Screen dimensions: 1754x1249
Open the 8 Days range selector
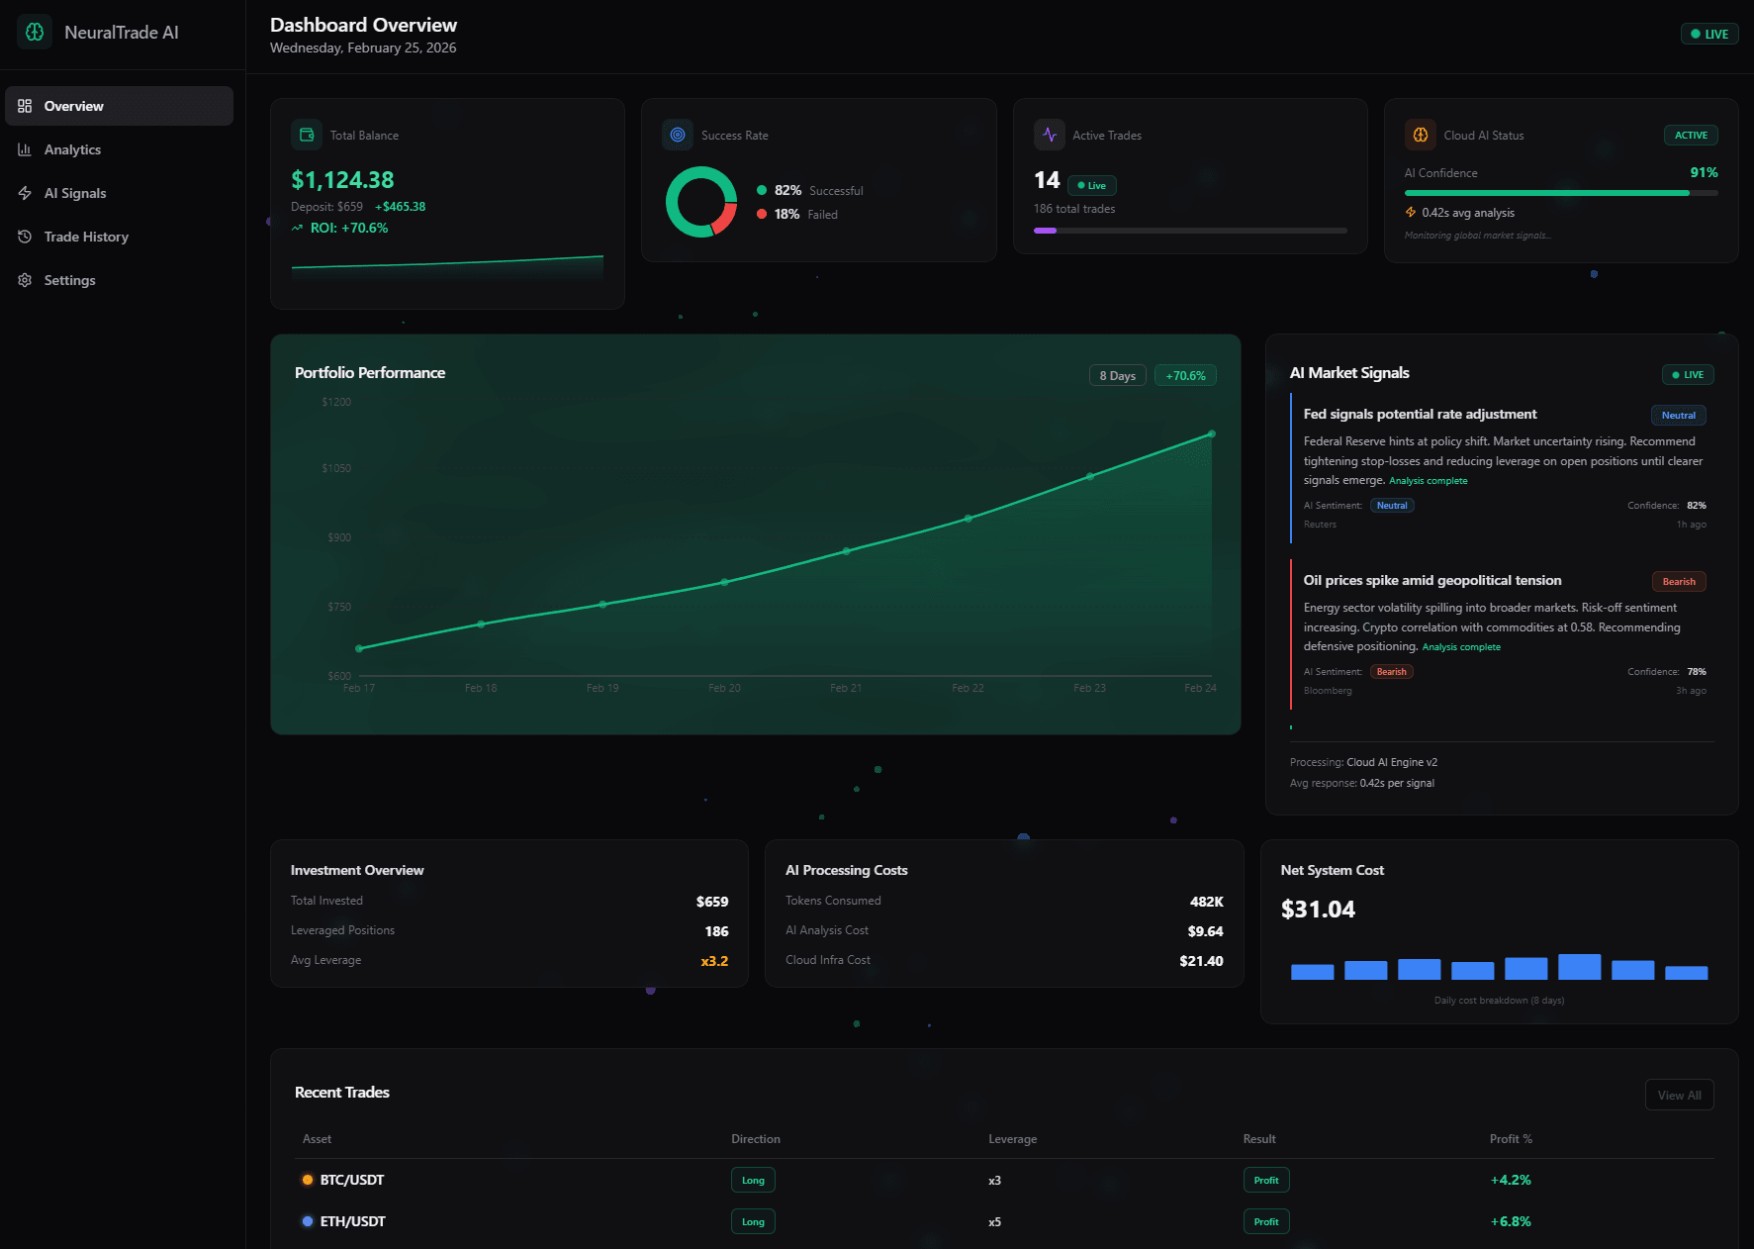pyautogui.click(x=1117, y=375)
